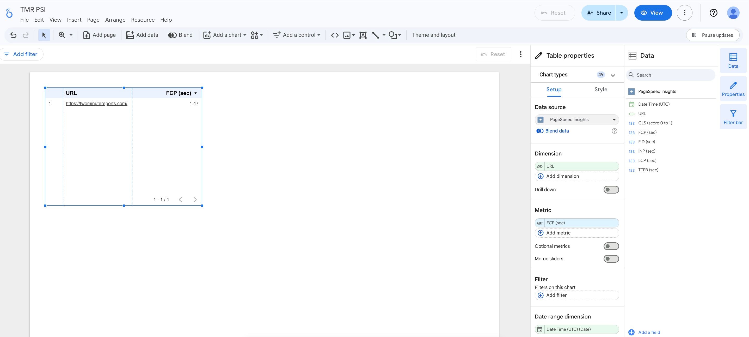Viewport: 749px width, 337px height.
Task: Switch to the Style tab
Action: point(600,89)
